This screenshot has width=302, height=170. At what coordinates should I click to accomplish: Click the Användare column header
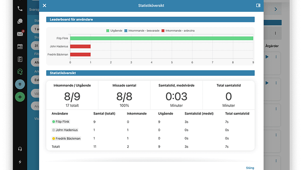tap(60, 114)
